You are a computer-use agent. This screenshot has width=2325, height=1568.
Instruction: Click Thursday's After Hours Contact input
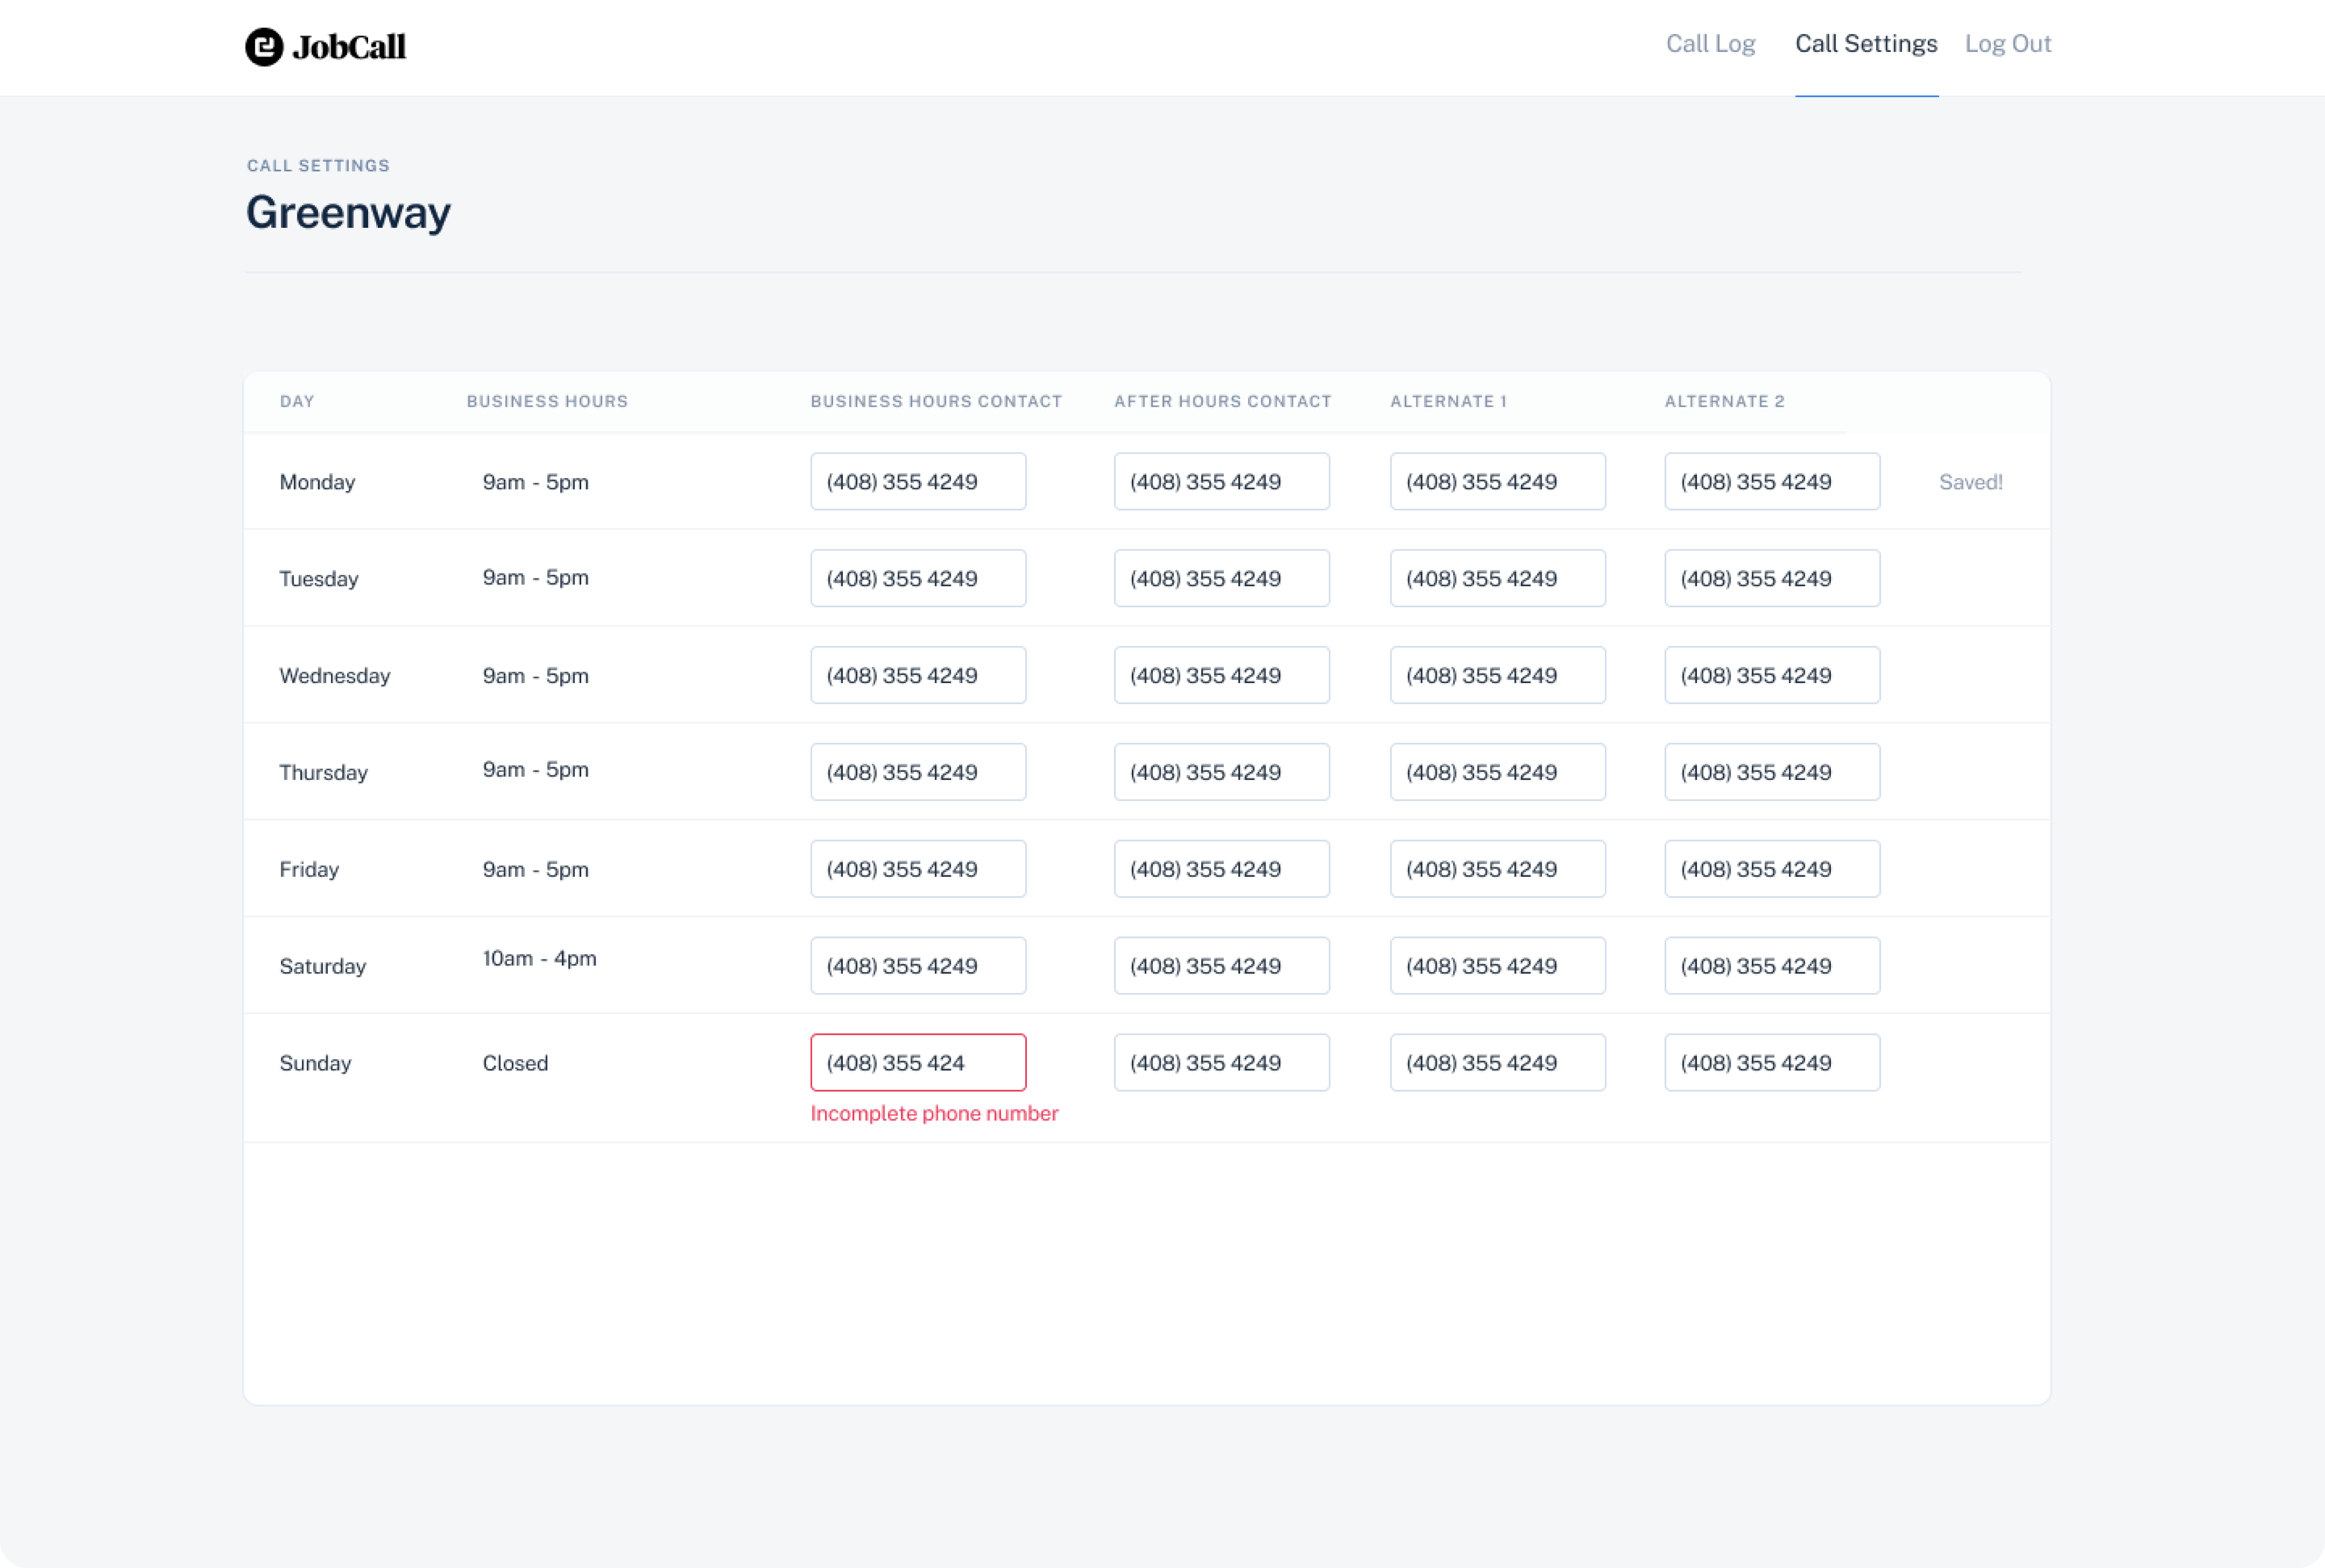[x=1221, y=772]
